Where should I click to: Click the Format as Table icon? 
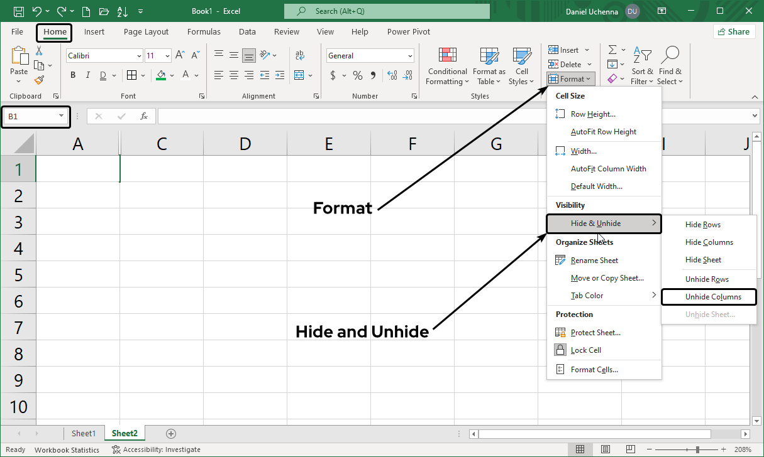[x=489, y=65]
